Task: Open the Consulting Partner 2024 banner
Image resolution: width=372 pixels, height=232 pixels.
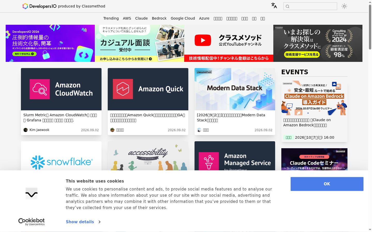Action: (318, 43)
